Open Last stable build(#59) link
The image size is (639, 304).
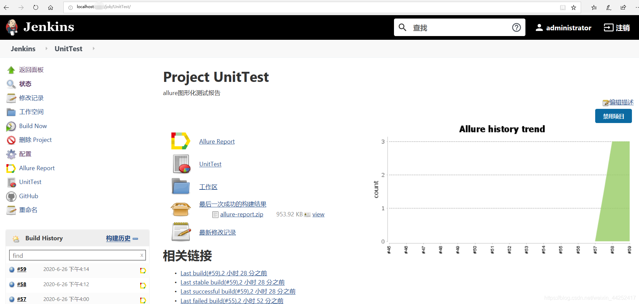(x=233, y=282)
